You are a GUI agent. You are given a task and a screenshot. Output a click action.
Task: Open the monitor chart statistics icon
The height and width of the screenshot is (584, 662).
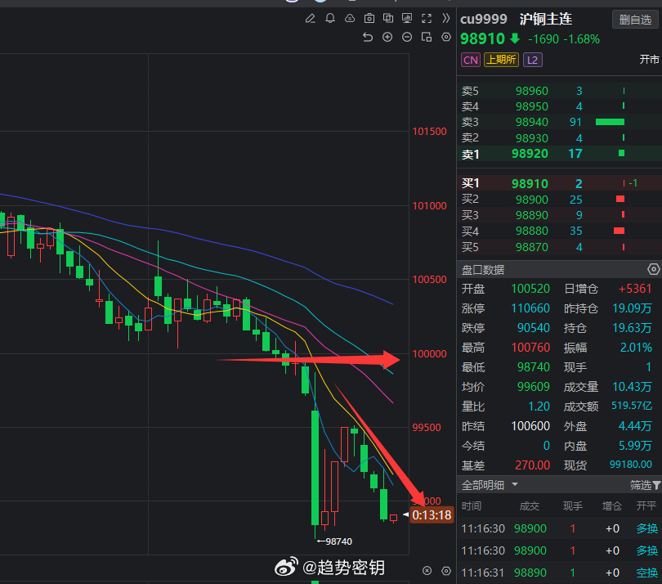[x=407, y=18]
